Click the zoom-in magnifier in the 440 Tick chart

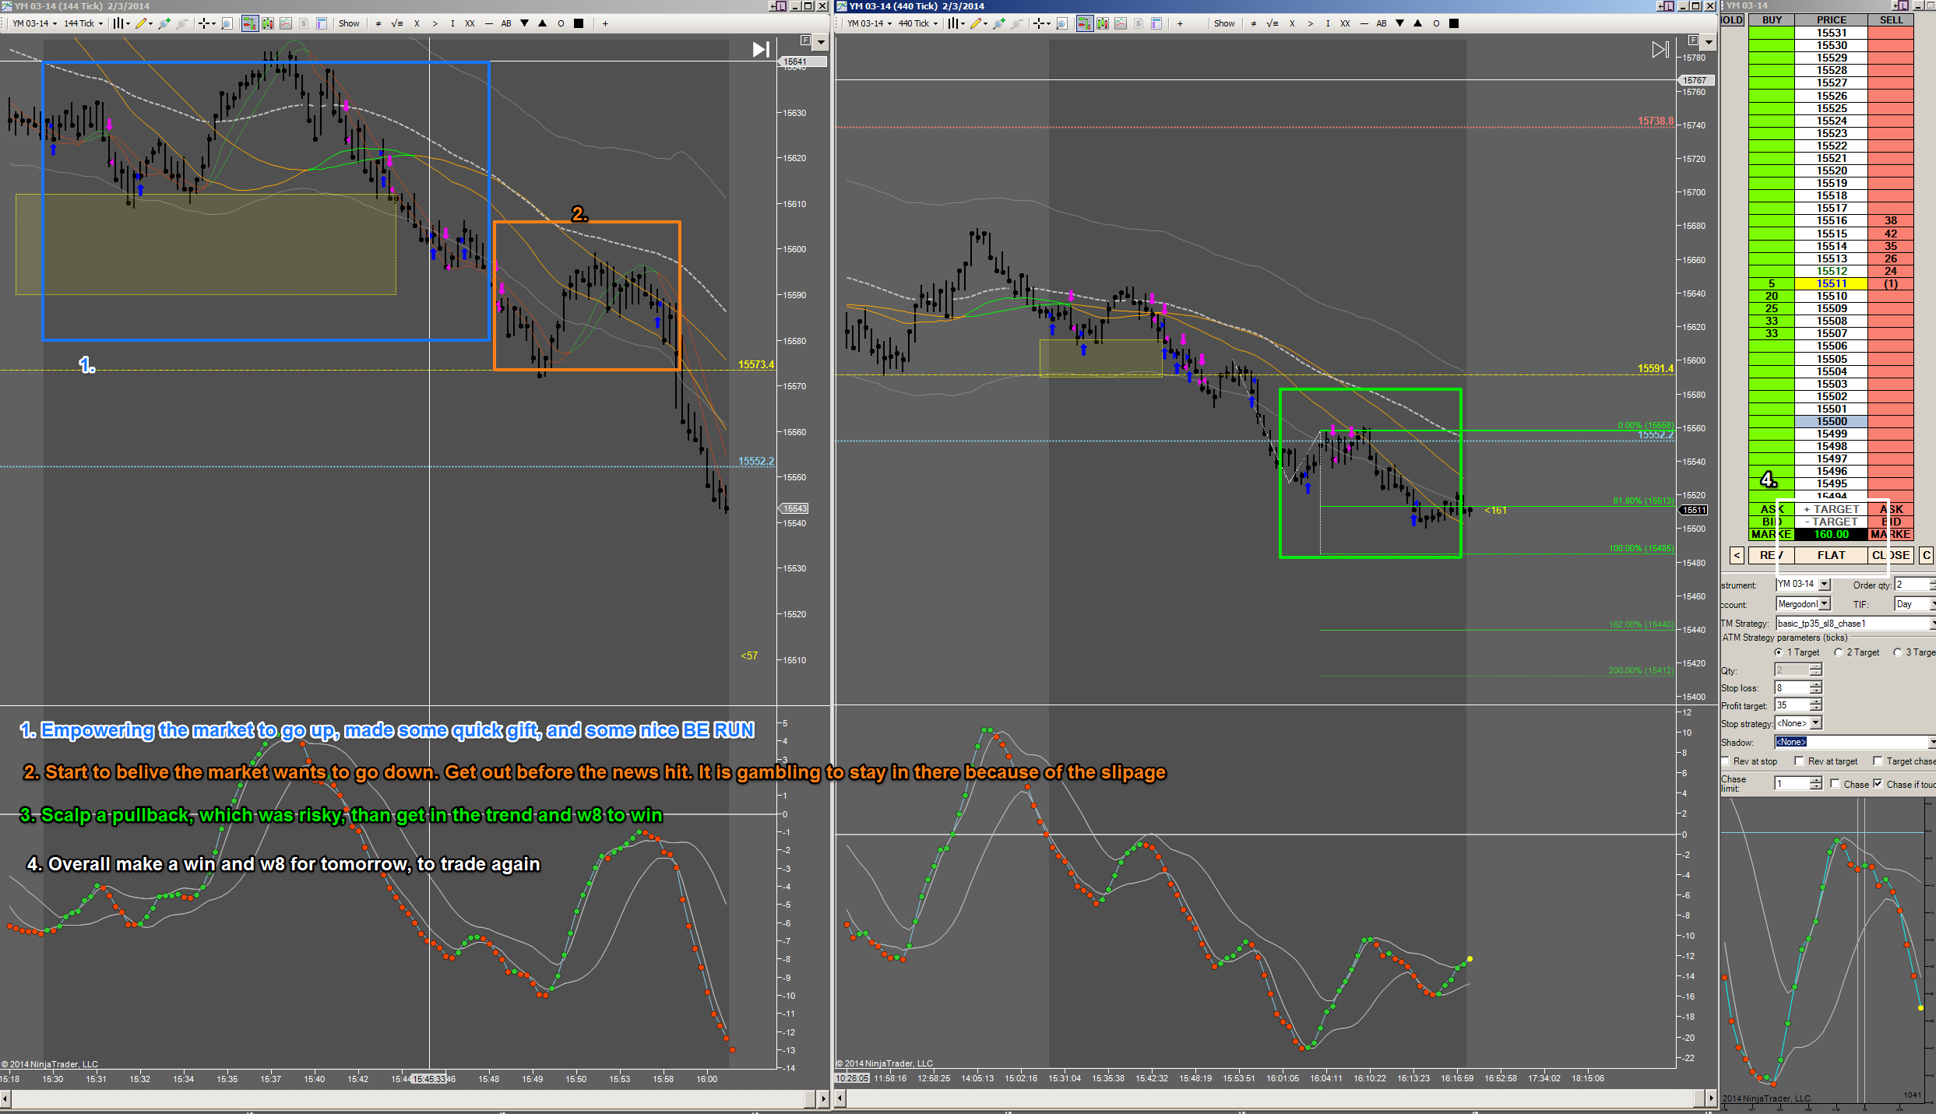[999, 23]
